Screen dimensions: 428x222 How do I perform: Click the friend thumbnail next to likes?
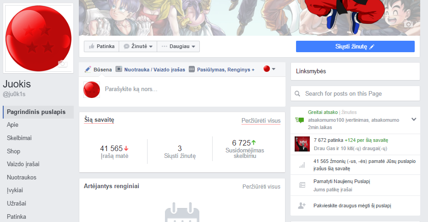pos(302,144)
